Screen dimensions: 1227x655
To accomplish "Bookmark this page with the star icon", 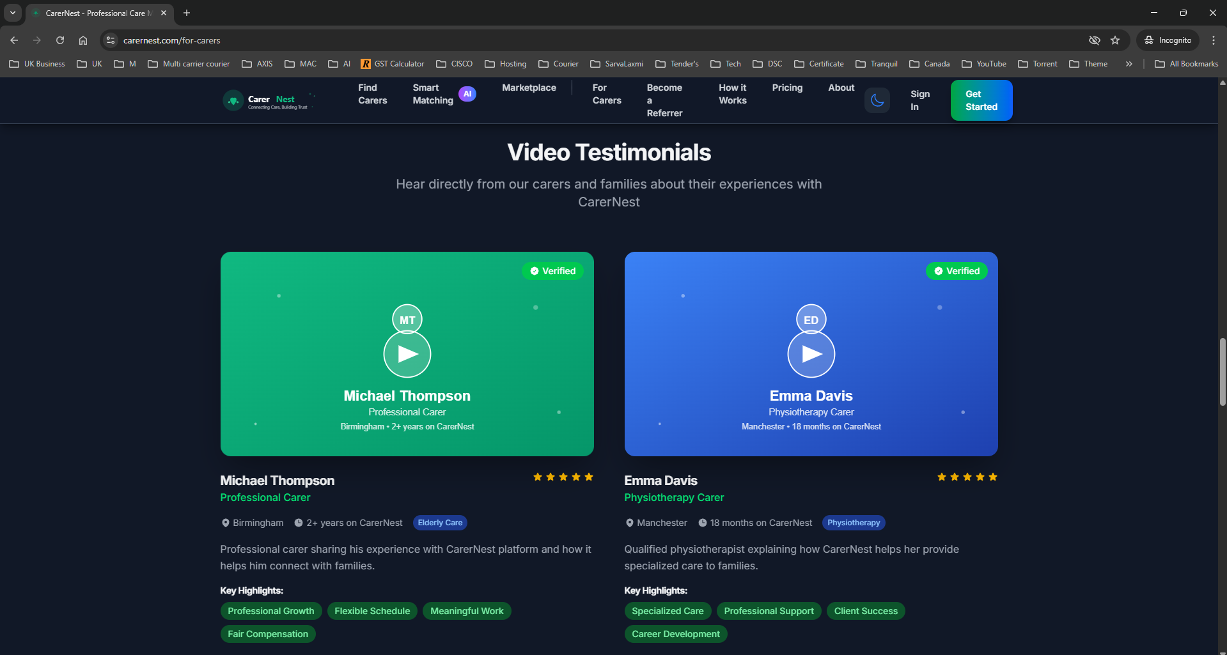I will (1115, 40).
